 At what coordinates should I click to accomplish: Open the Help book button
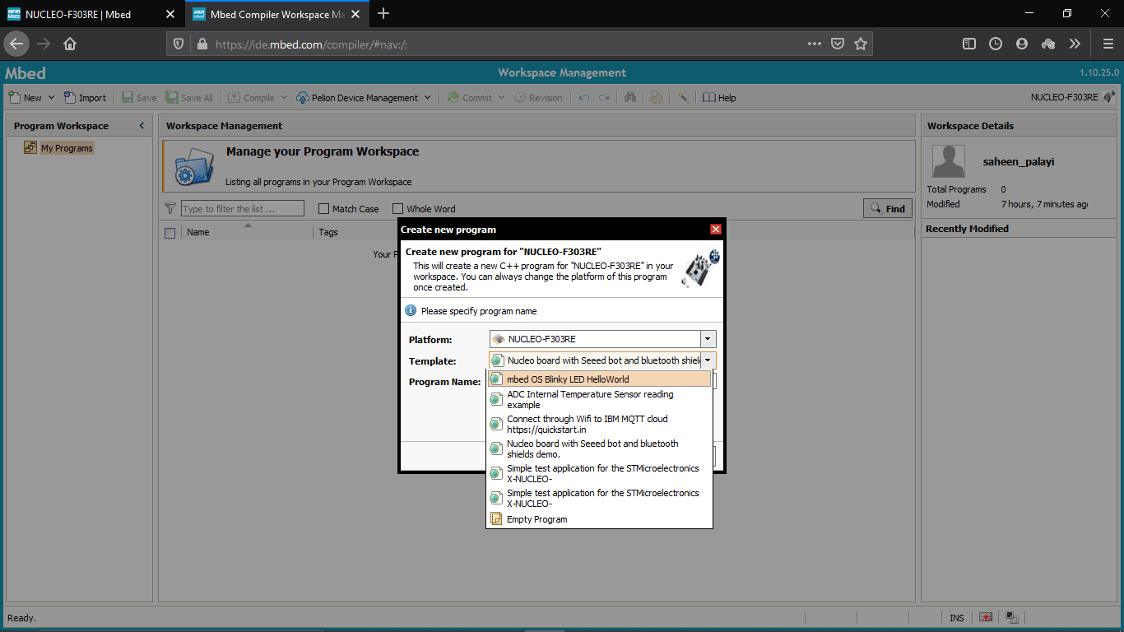click(719, 97)
